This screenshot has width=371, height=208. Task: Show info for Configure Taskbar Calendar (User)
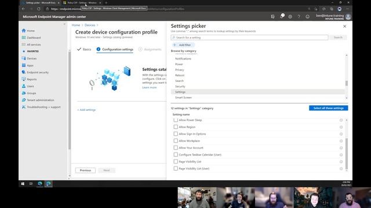click(x=341, y=155)
